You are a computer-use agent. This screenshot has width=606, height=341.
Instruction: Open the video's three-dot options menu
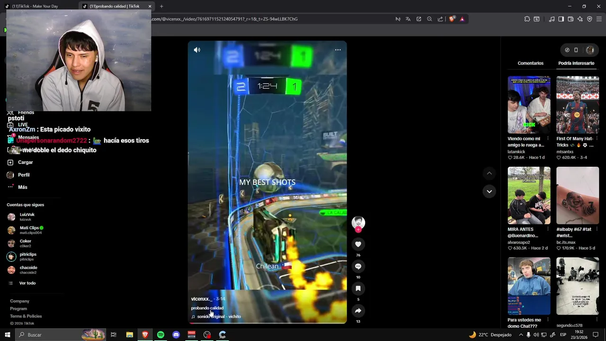(338, 50)
